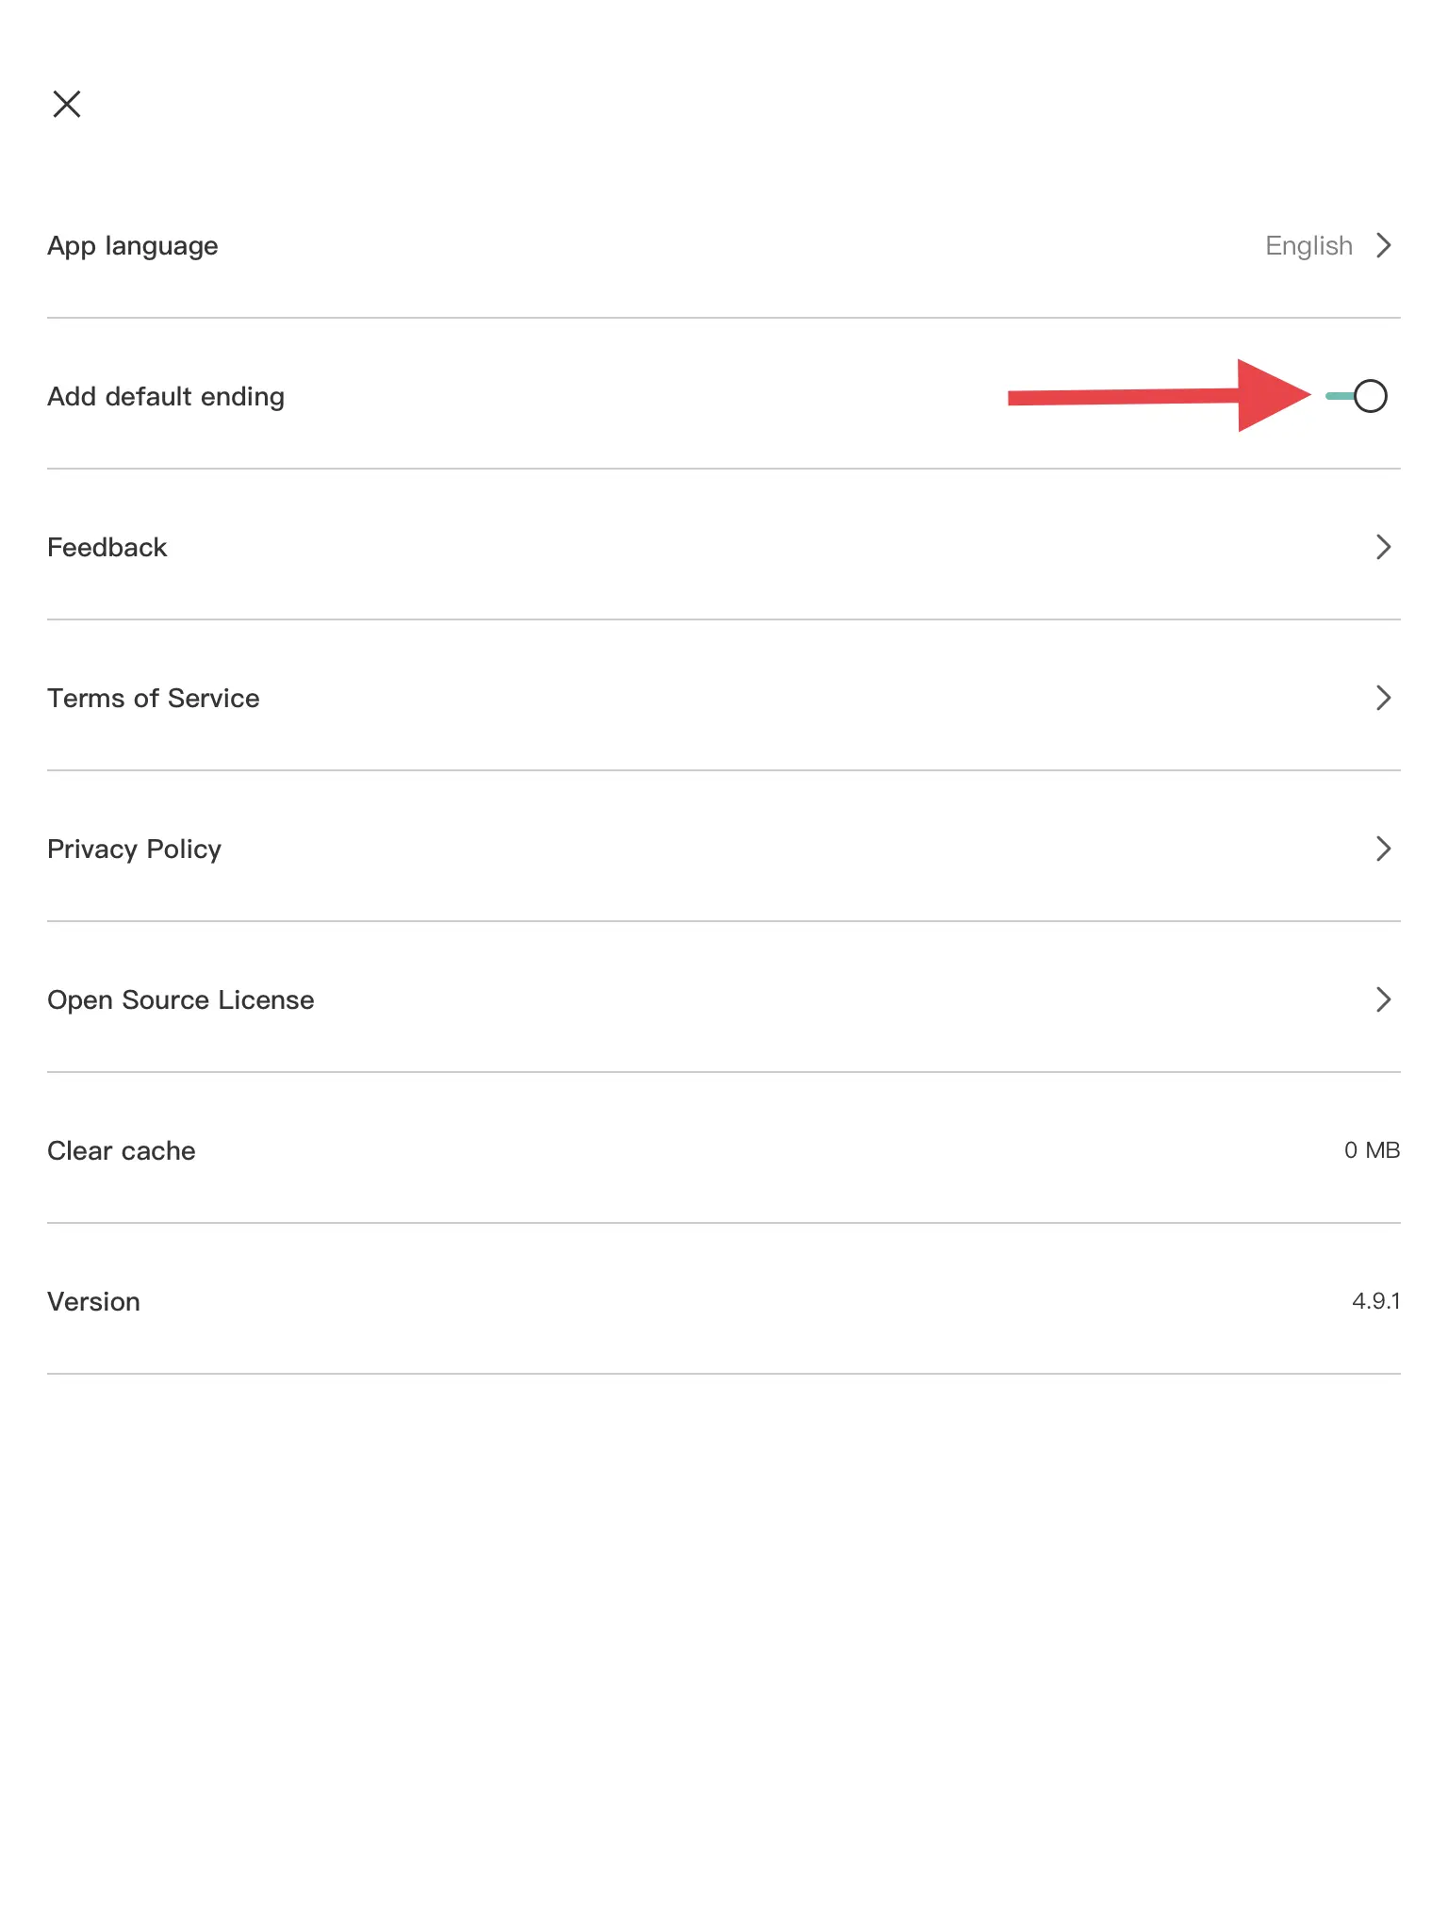Expand App language chevron arrow

pos(1384,245)
